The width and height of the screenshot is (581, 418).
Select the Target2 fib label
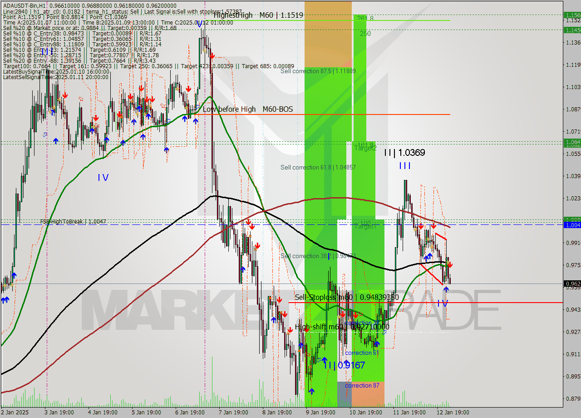point(365,148)
